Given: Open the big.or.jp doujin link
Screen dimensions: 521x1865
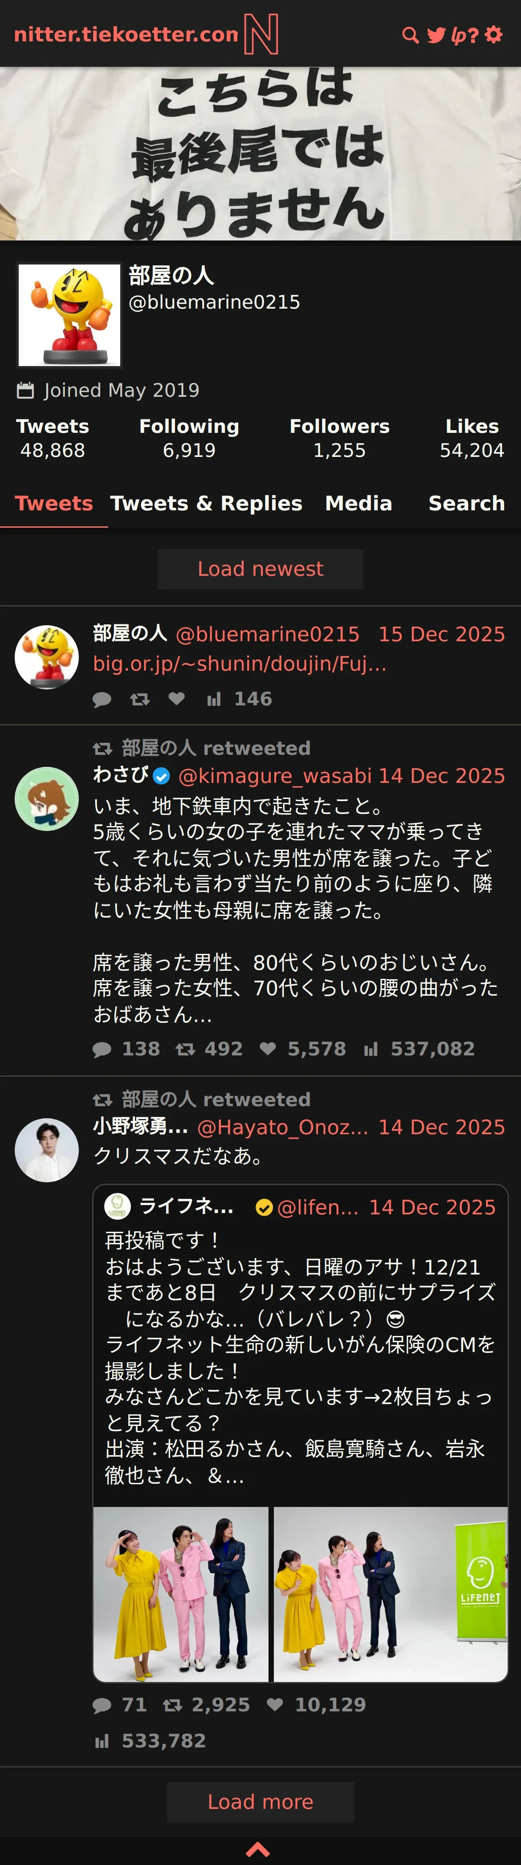Looking at the screenshot, I should pyautogui.click(x=240, y=663).
